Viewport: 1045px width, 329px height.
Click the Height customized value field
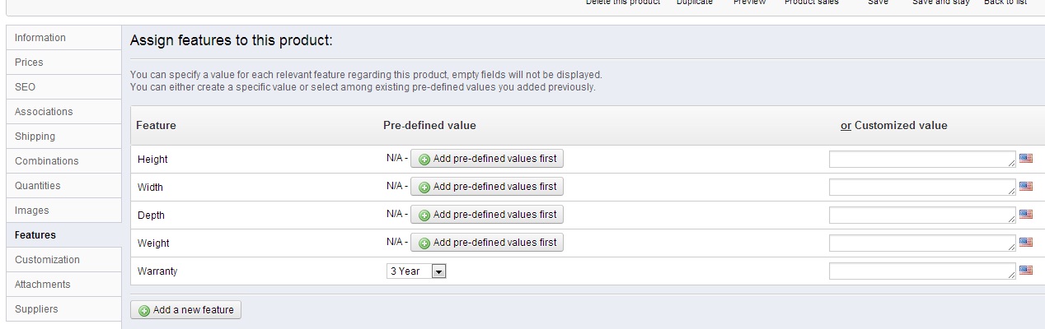tap(921, 160)
